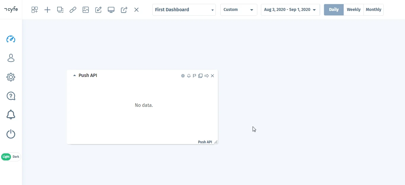The width and height of the screenshot is (405, 185).
Task: Open Push API widget alerts bell
Action: [x=189, y=76]
